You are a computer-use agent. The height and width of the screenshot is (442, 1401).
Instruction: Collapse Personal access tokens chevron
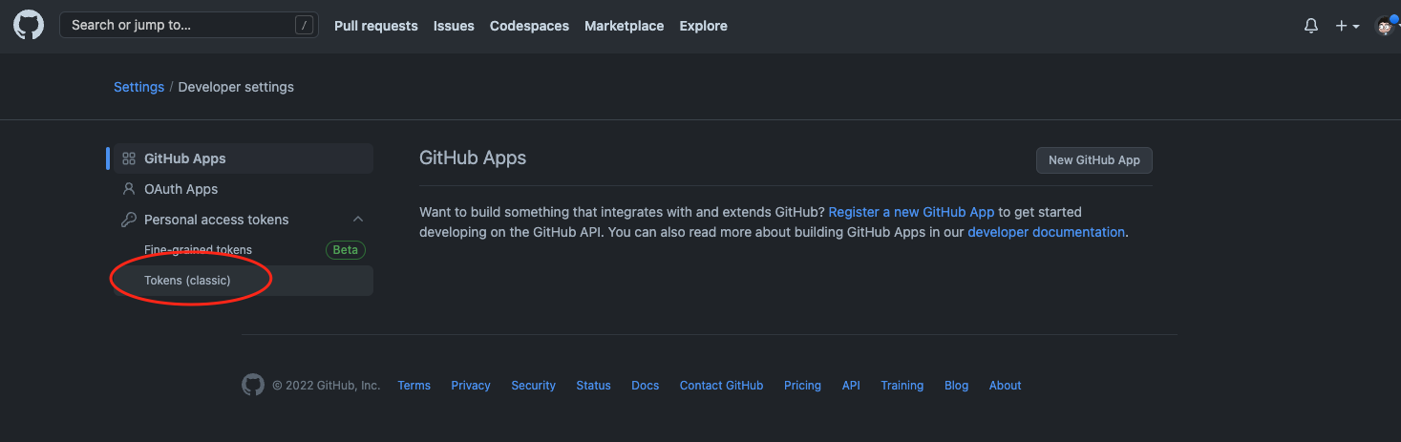pyautogui.click(x=358, y=220)
